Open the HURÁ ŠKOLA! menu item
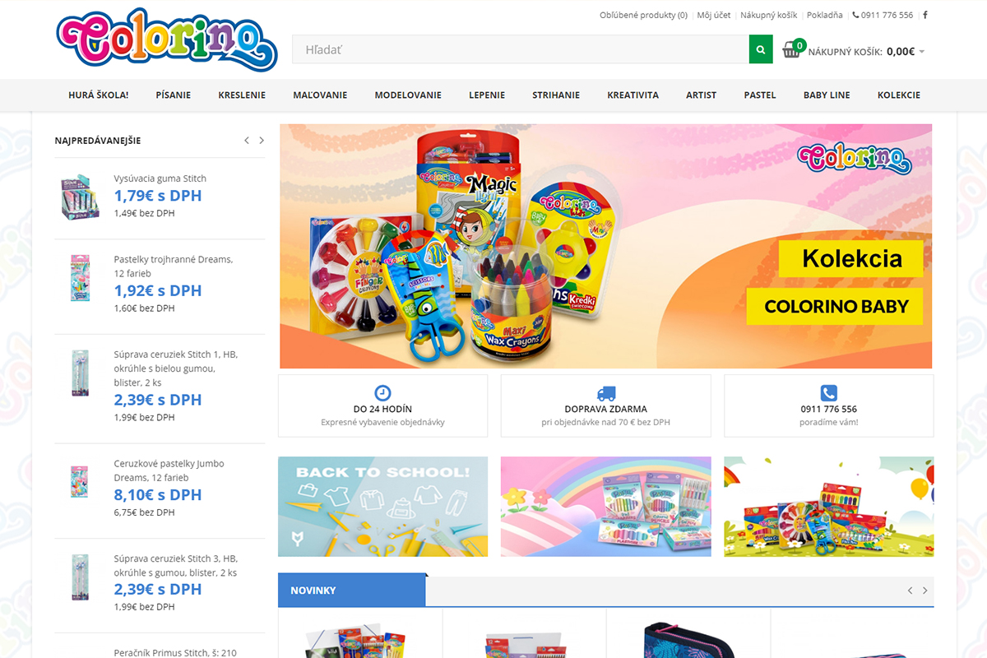The width and height of the screenshot is (987, 658). tap(99, 95)
